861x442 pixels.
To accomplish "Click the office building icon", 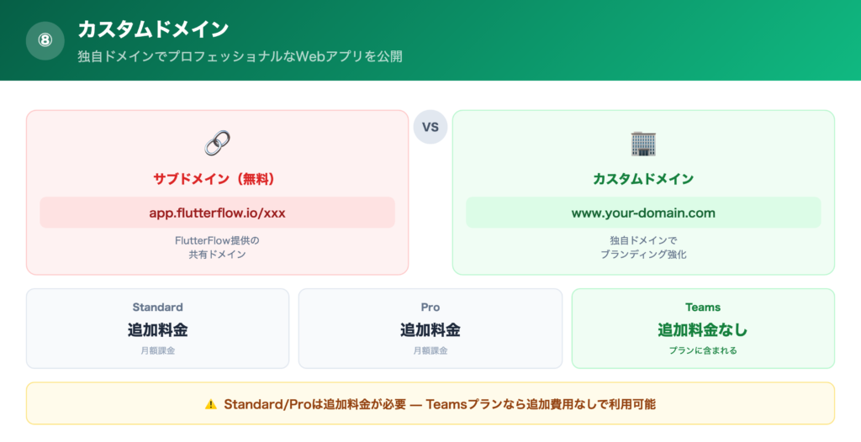I will pyautogui.click(x=643, y=143).
